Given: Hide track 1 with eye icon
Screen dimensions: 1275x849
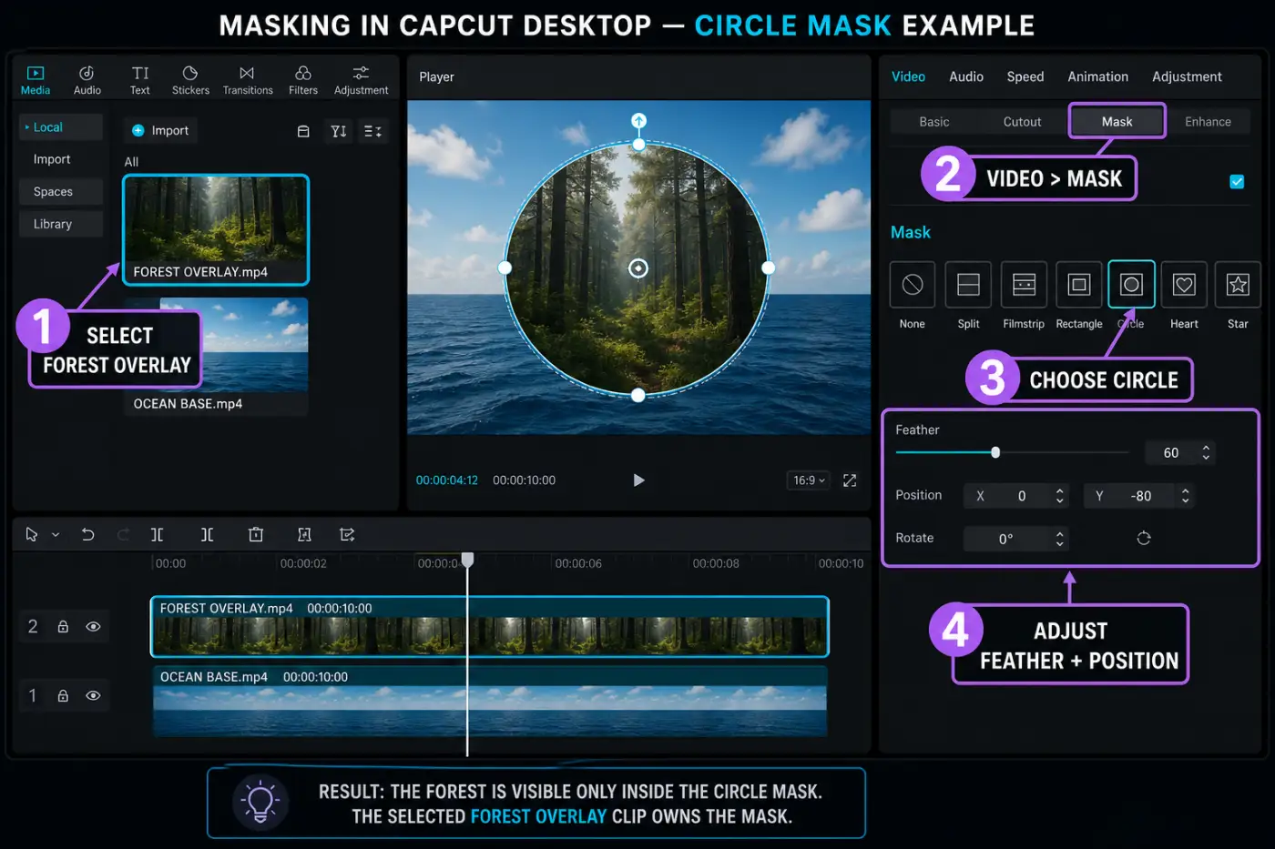Looking at the screenshot, I should coord(93,696).
